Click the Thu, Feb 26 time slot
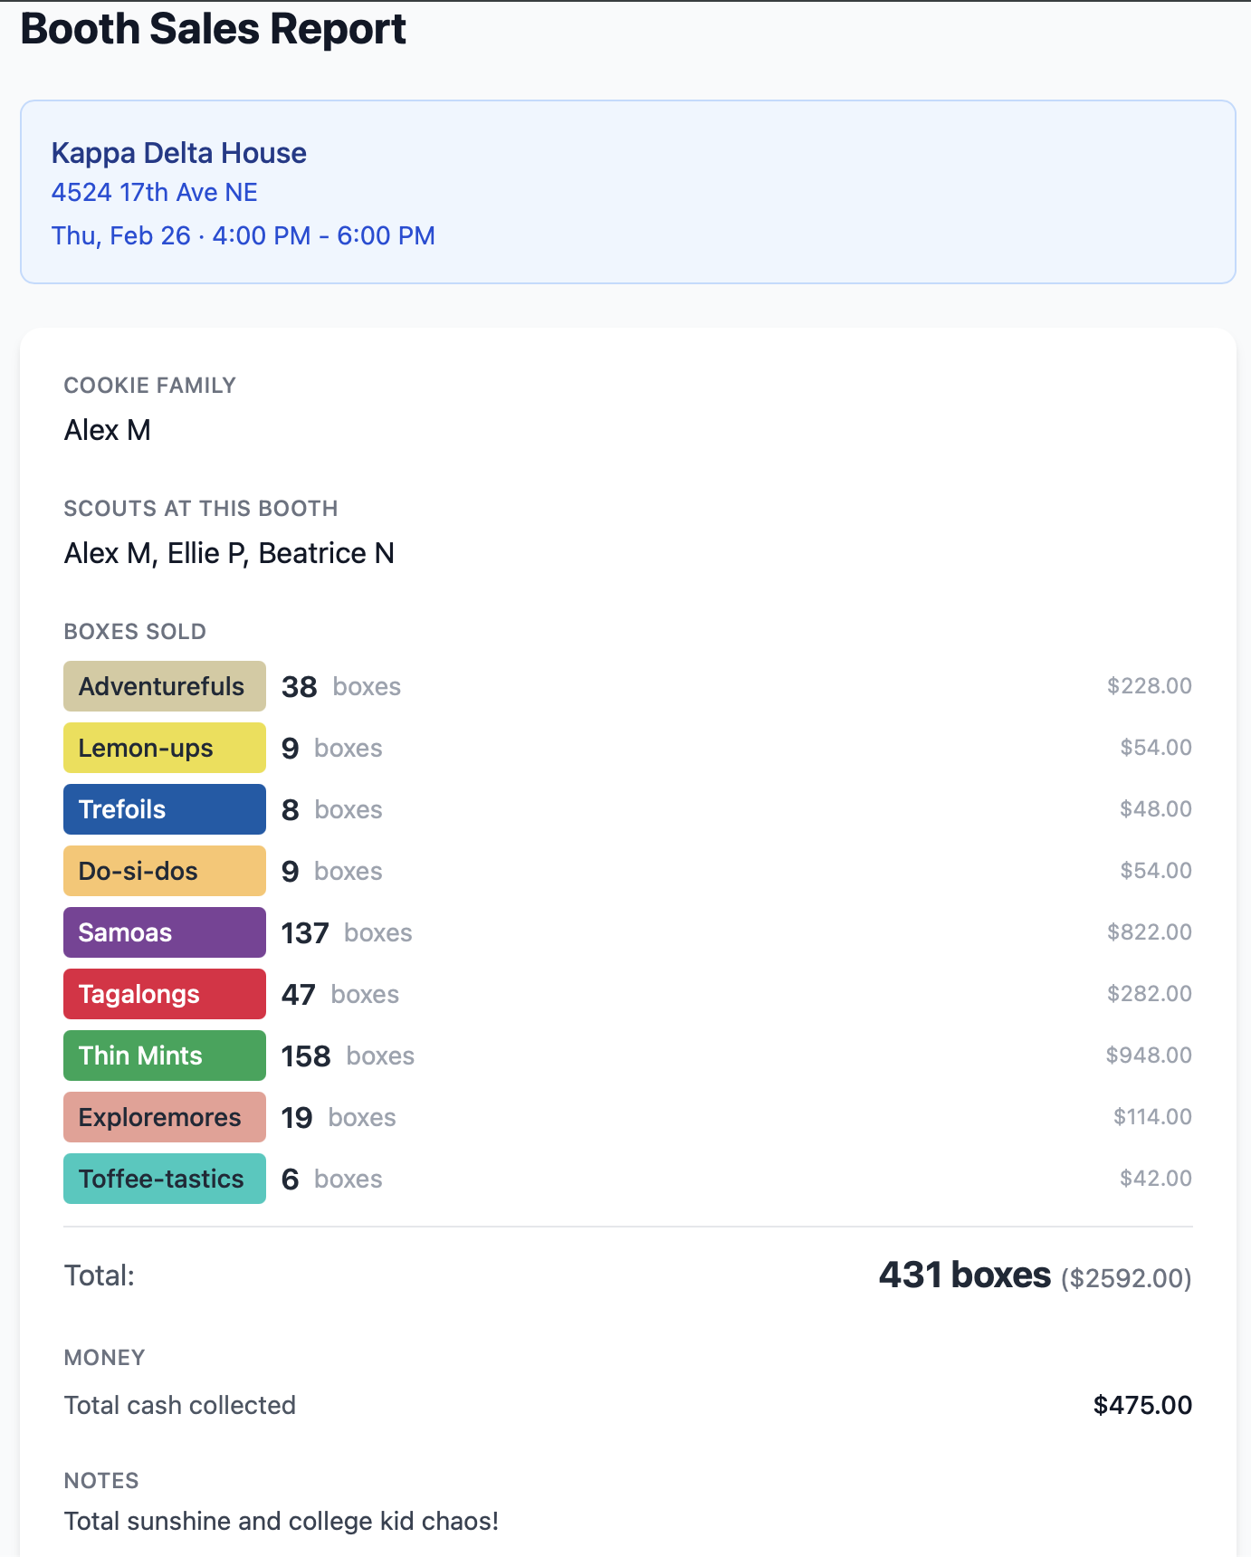Viewport: 1251px width, 1557px height. (x=243, y=236)
